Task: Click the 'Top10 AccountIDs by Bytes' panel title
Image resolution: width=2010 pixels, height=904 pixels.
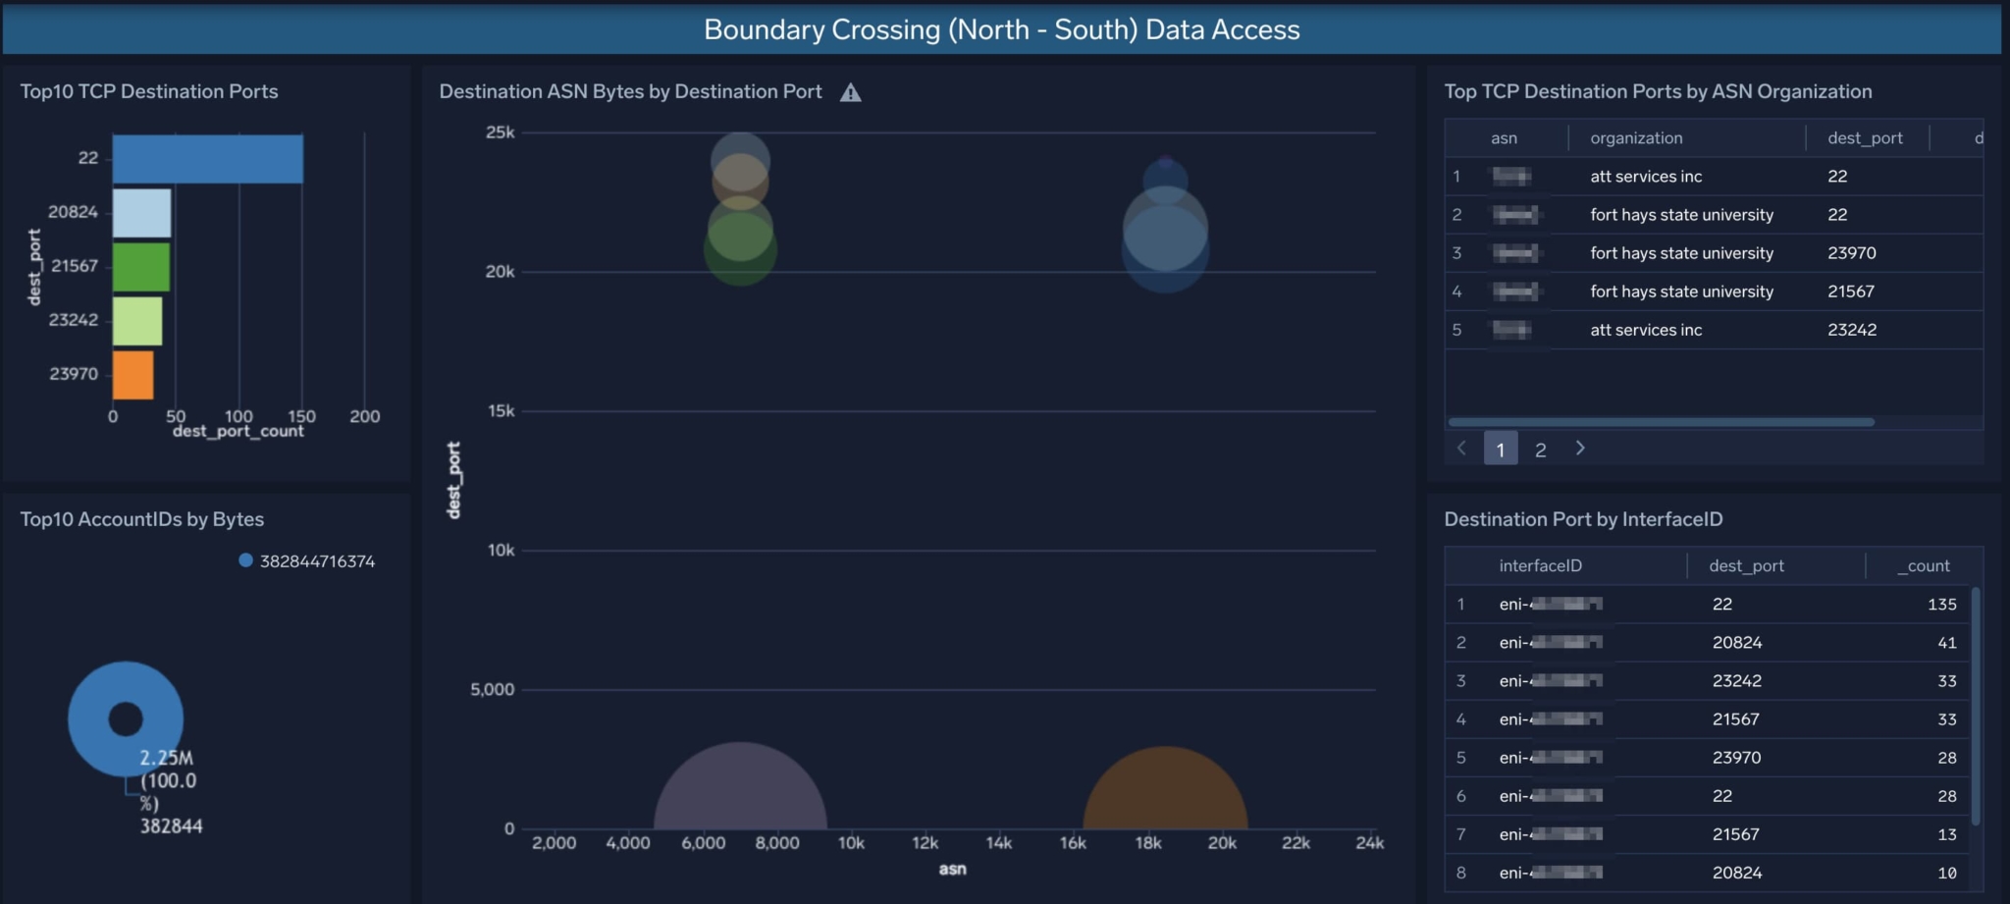Action: (142, 519)
